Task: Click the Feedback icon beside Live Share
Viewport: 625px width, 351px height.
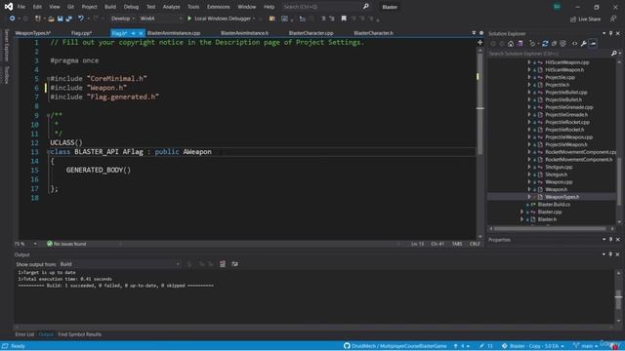Action: click(x=613, y=19)
